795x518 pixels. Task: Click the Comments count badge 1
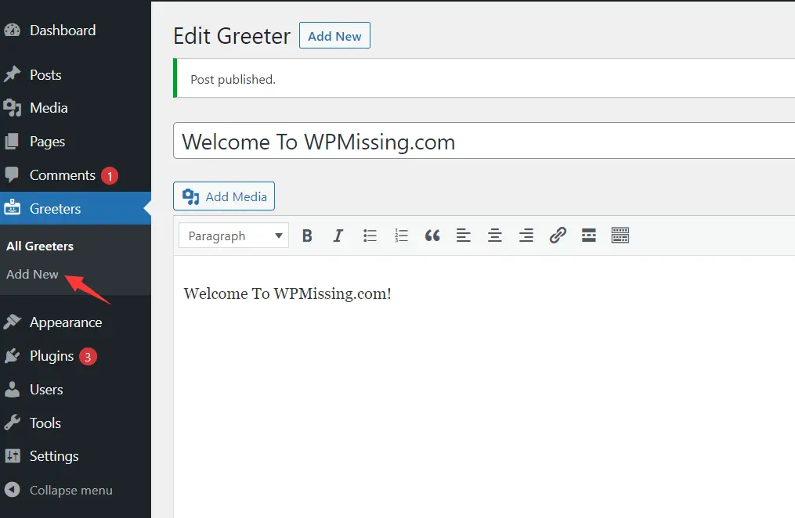(110, 176)
